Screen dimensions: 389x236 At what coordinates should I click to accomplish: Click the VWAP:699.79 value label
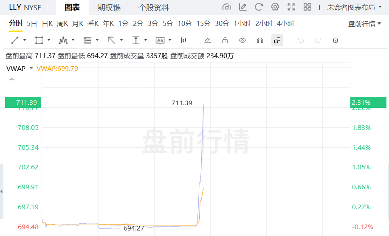point(57,68)
